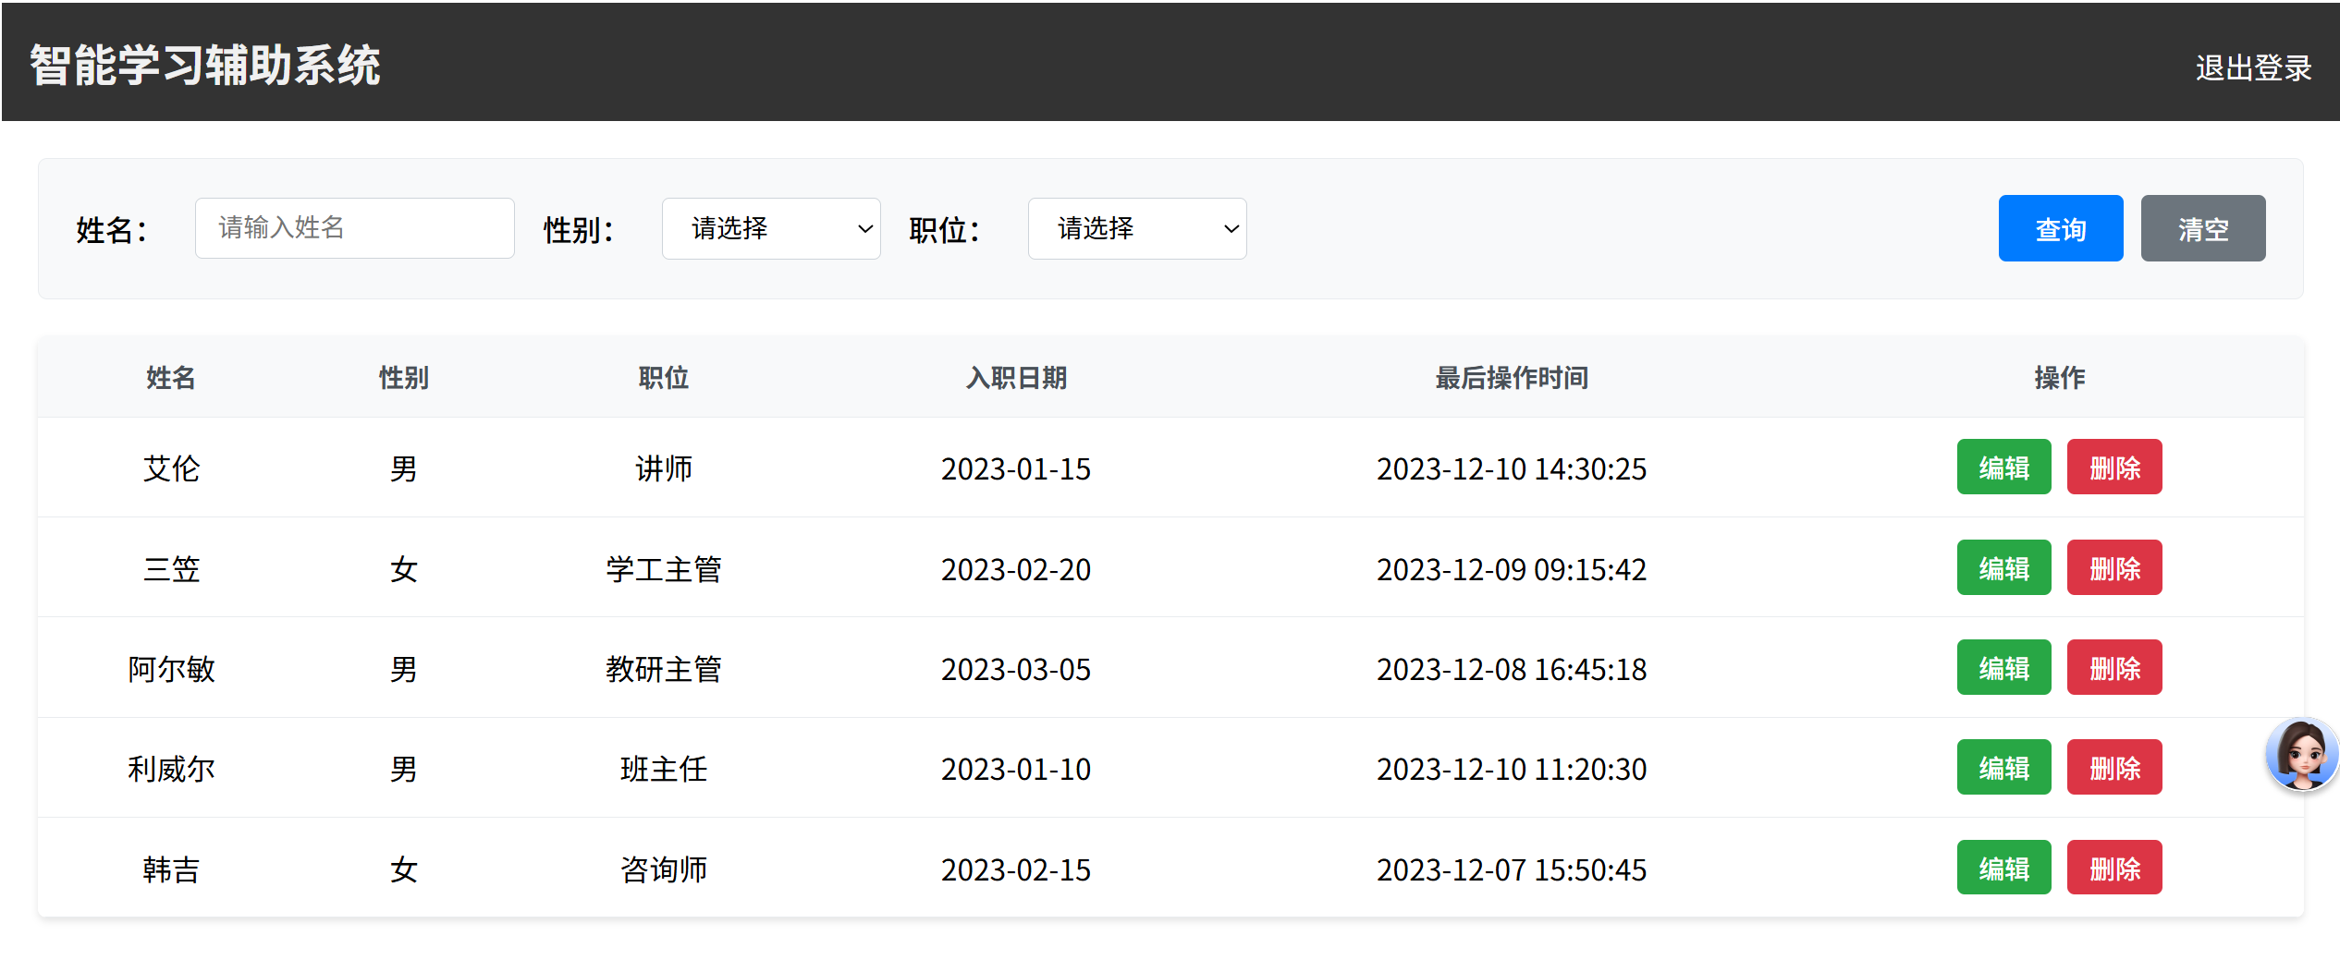This screenshot has height=972, width=2340.
Task: Click the 职位 column header
Action: tap(664, 378)
